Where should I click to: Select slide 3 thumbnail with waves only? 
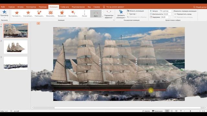(16, 63)
